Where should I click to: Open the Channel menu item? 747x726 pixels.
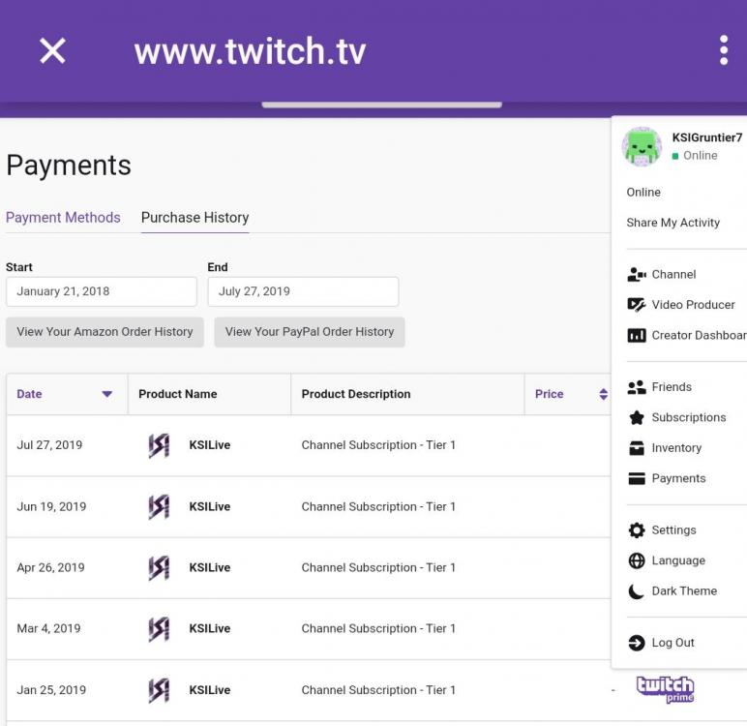673,275
